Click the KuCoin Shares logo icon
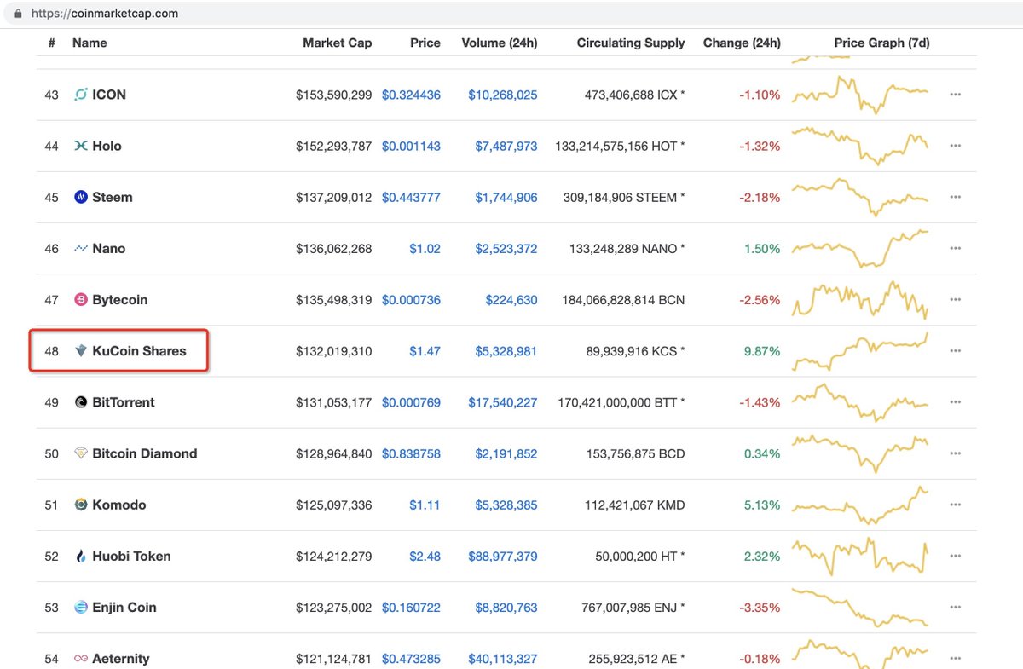The height and width of the screenshot is (669, 1023). point(81,350)
